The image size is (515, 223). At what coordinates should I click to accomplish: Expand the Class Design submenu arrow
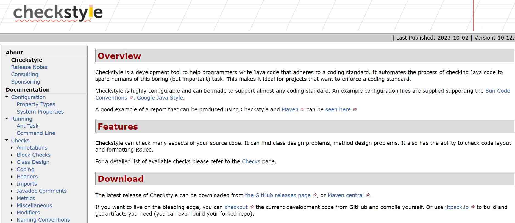12,162
